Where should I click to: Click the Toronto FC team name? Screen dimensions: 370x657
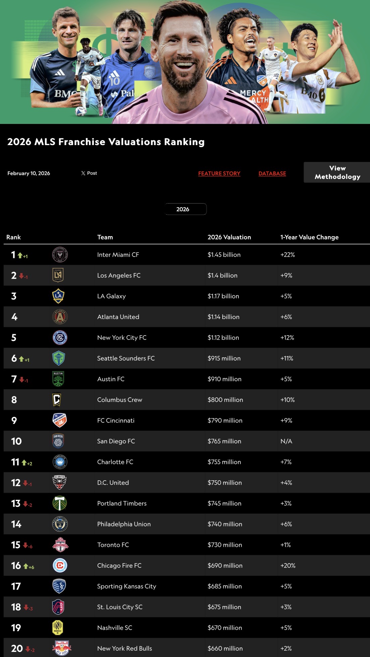coord(113,545)
